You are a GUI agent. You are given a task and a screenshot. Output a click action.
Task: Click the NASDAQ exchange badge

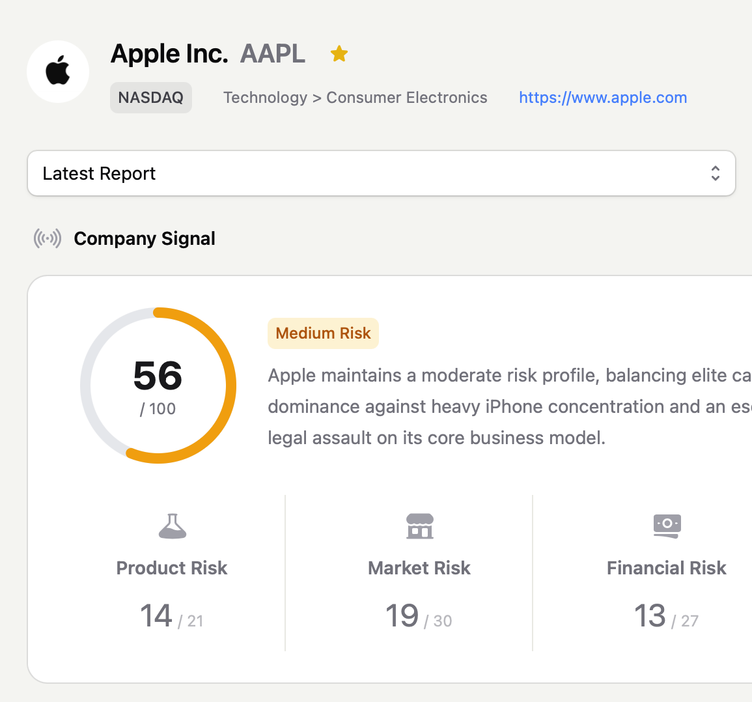[x=151, y=98]
